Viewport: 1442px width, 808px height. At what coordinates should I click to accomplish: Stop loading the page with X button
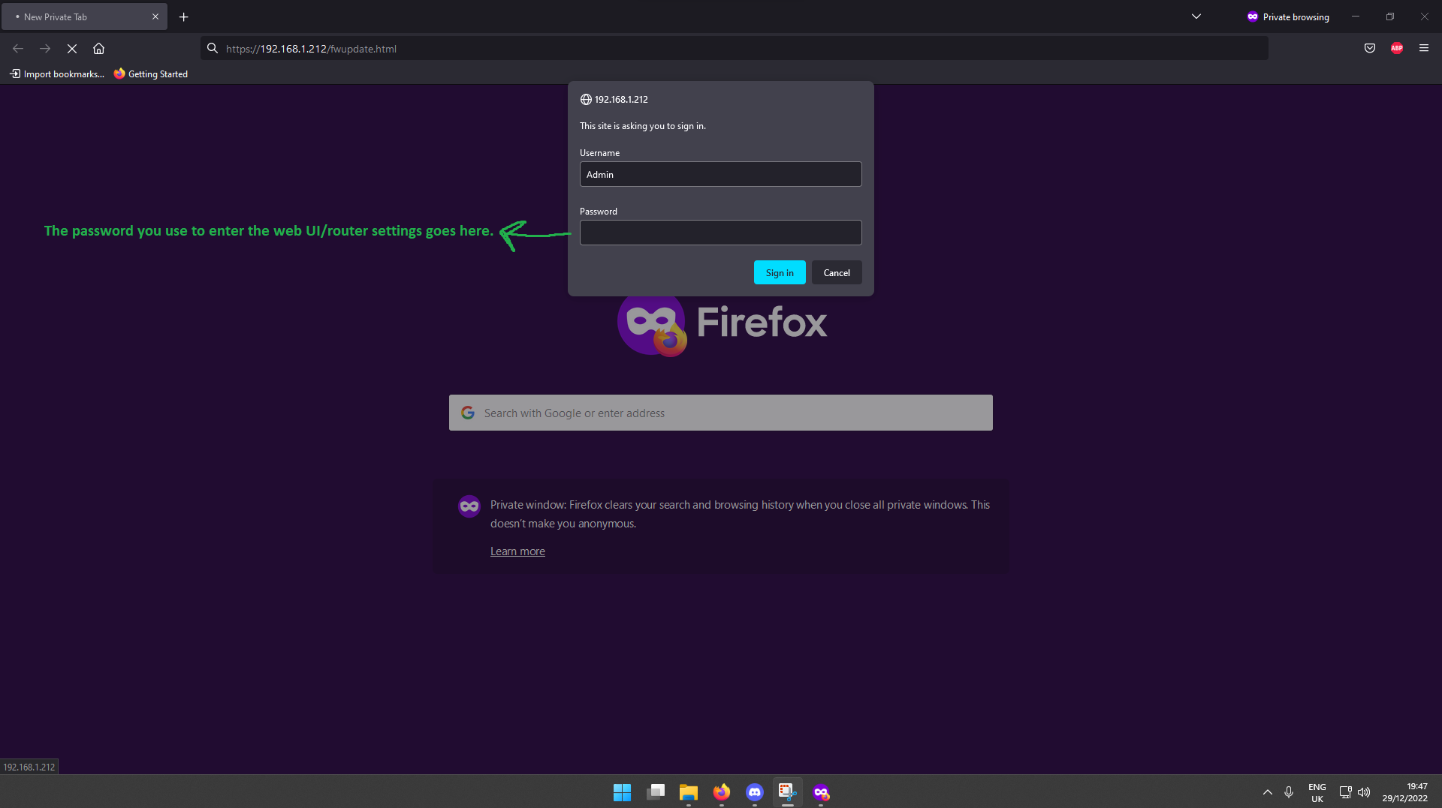[72, 49]
